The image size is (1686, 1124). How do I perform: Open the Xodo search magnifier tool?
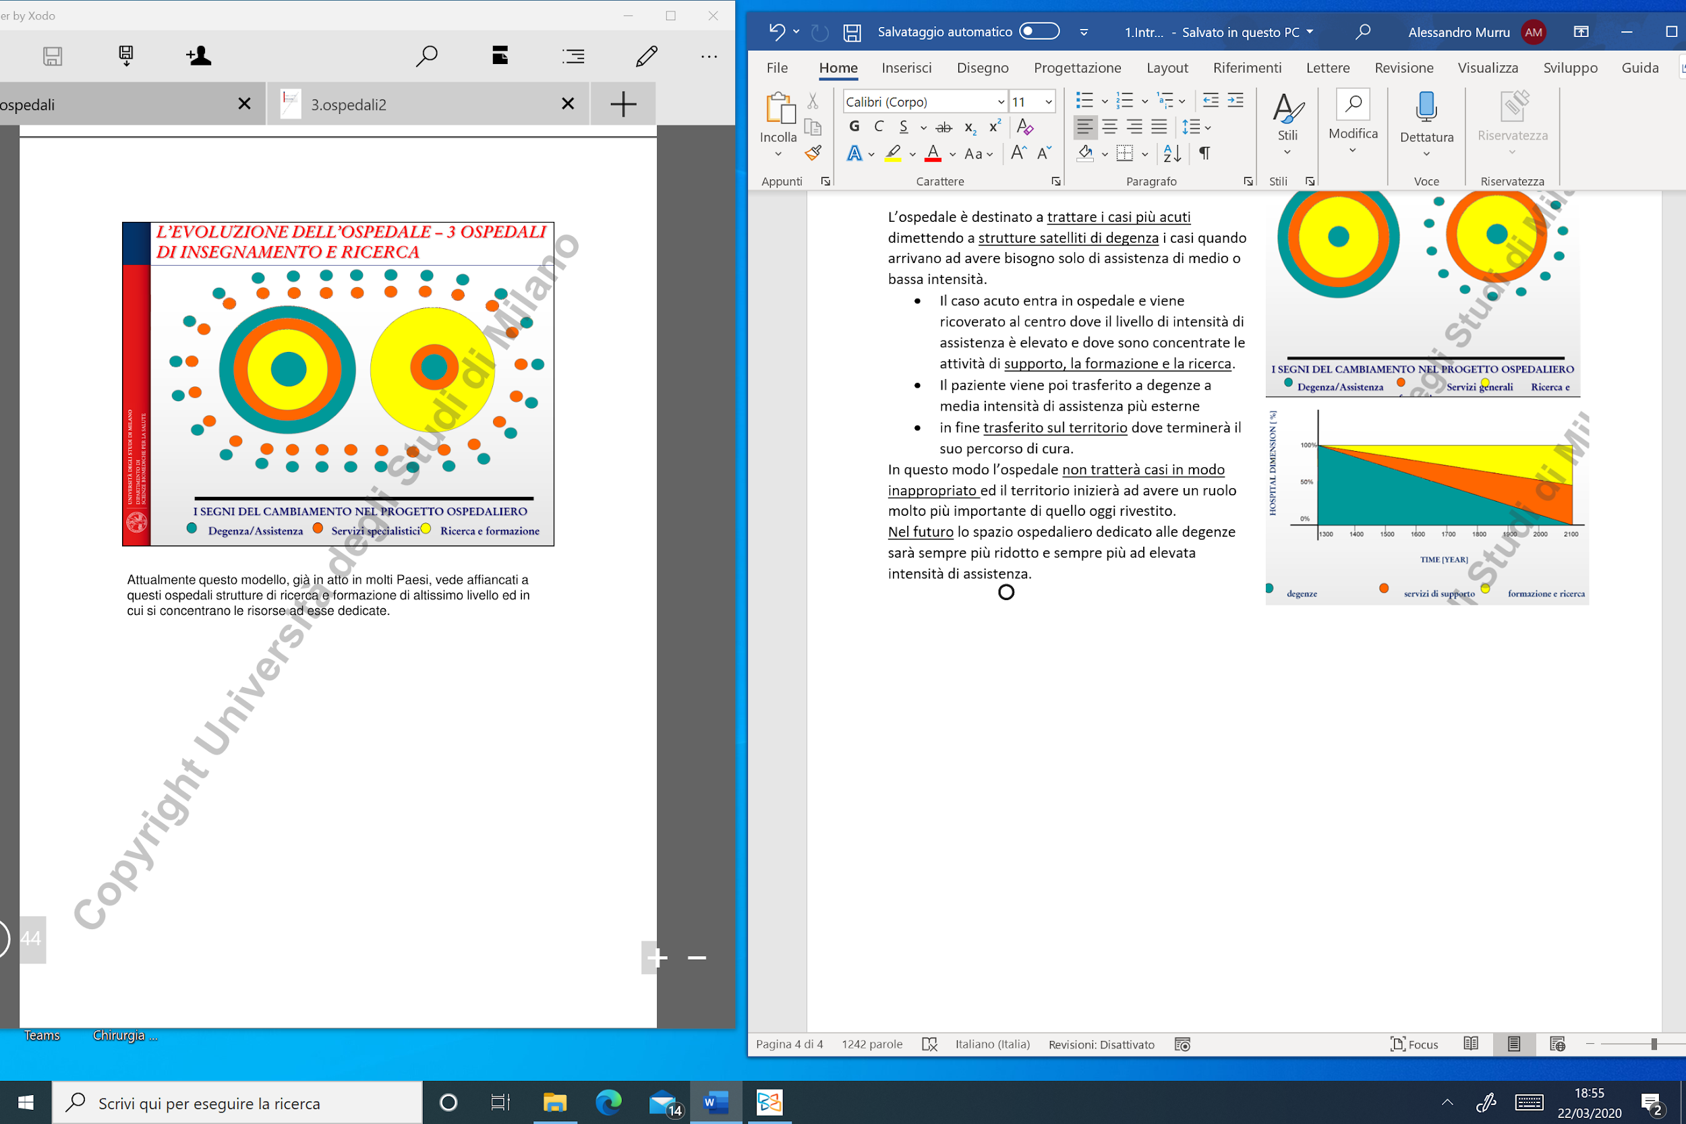(426, 56)
